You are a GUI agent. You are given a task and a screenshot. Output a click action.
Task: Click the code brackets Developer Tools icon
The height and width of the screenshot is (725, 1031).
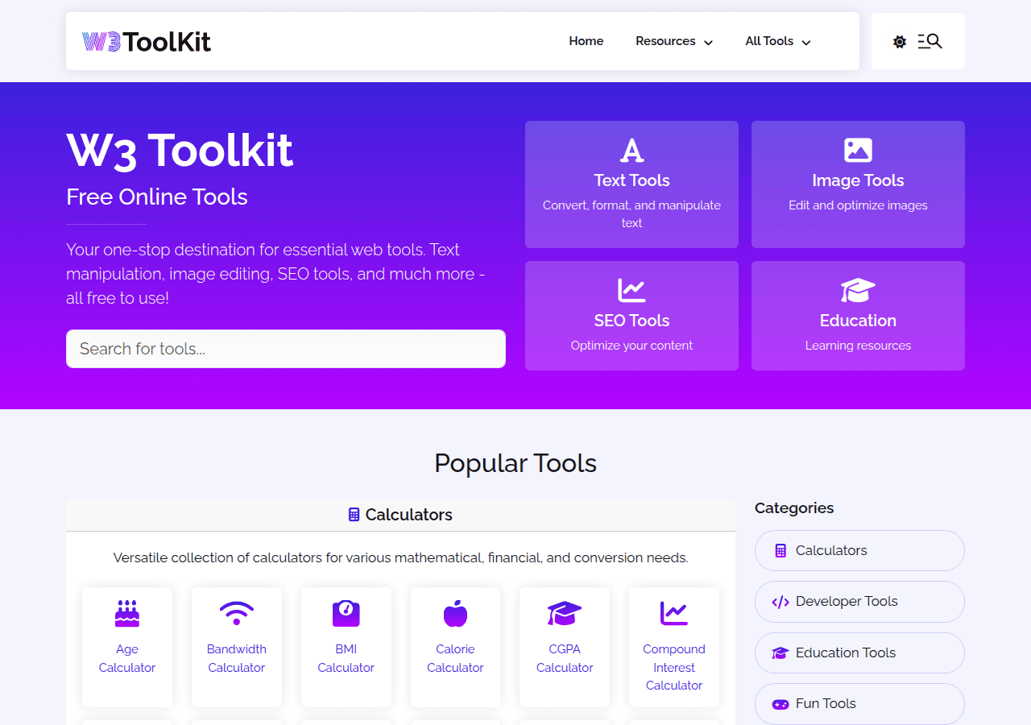780,602
